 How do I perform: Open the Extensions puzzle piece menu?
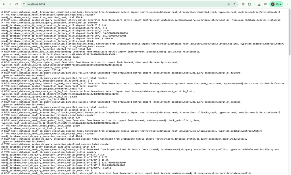tap(250, 4)
